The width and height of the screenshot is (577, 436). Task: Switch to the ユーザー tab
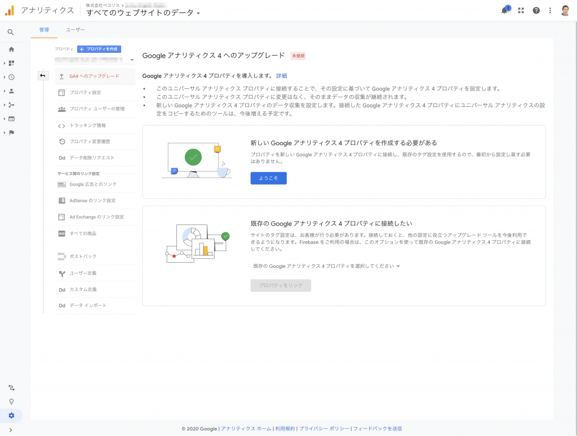75,30
